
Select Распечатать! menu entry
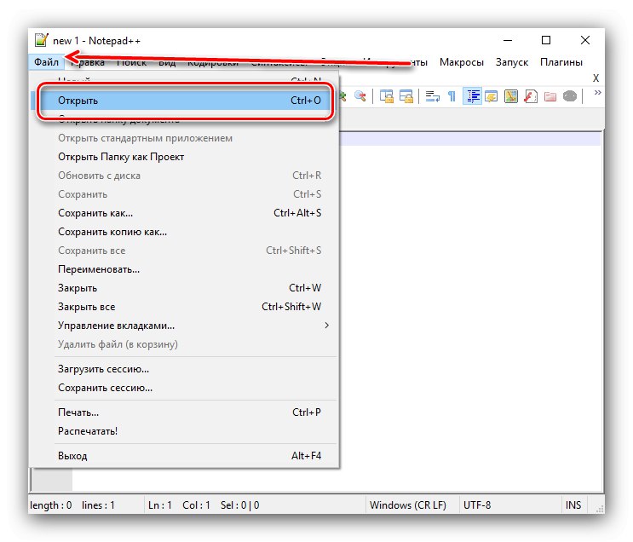coord(185,431)
